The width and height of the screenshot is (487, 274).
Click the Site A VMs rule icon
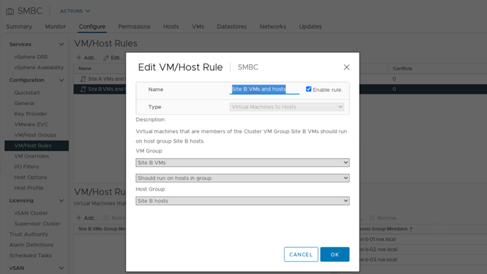tap(83, 78)
